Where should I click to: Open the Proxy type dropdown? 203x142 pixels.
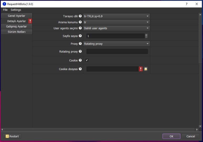pyautogui.click(x=116, y=44)
